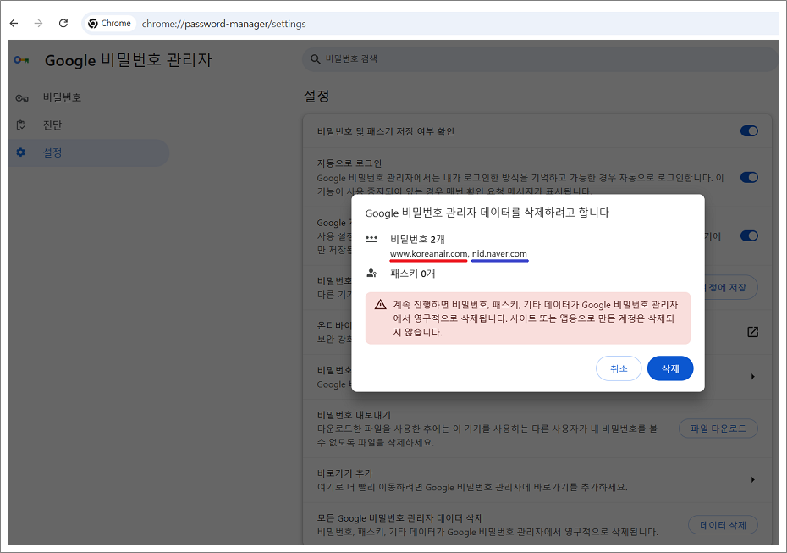Confirm with the blue 삭제 button
This screenshot has width=787, height=553.
point(670,368)
